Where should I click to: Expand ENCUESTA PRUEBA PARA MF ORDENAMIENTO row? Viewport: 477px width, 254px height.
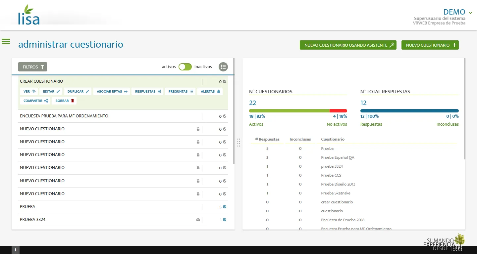click(x=64, y=116)
